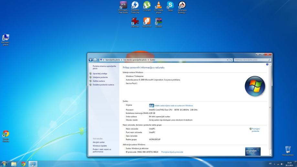
Task: Open Nitro Pro 8 shortcut
Action: pos(147,21)
